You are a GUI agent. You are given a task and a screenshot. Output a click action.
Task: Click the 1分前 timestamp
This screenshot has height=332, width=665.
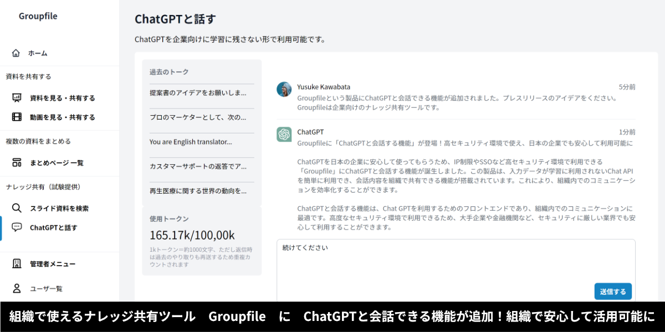pyautogui.click(x=627, y=132)
